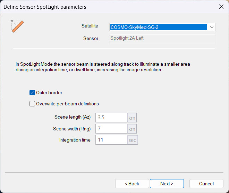Click the km unit beside Scene length
Viewport: 229px width, 193px height.
tap(132, 118)
